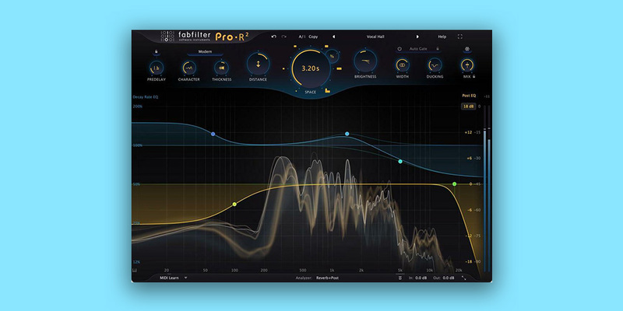Select the marker left of the Space knob

(283, 68)
